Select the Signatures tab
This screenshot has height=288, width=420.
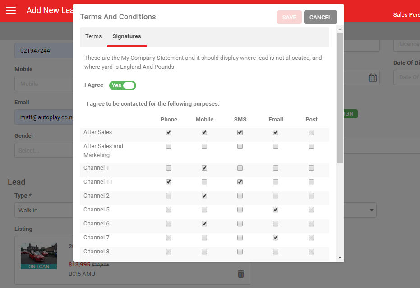click(x=127, y=36)
